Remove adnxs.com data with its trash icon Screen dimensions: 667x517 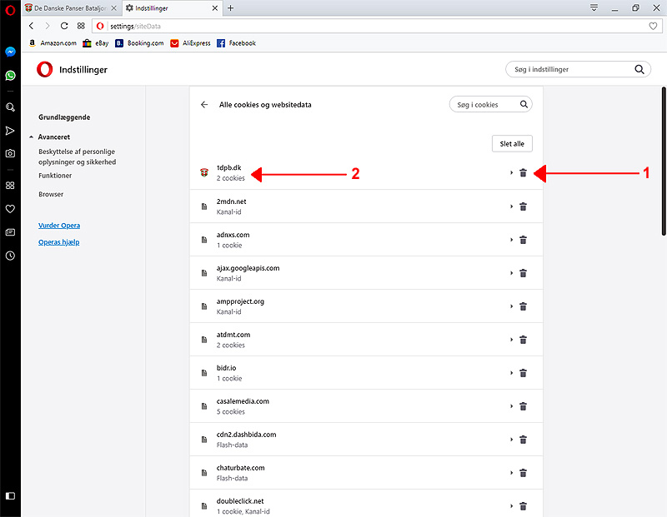(x=524, y=240)
